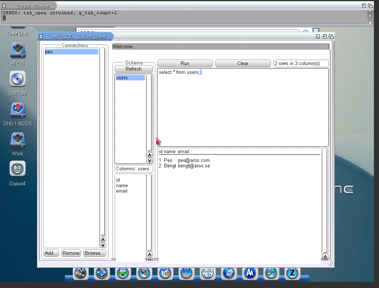Click the Remove connection button
This screenshot has width=379, height=288.
click(x=71, y=253)
